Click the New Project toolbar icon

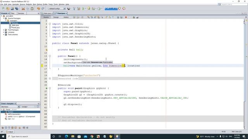[x=8, y=8]
